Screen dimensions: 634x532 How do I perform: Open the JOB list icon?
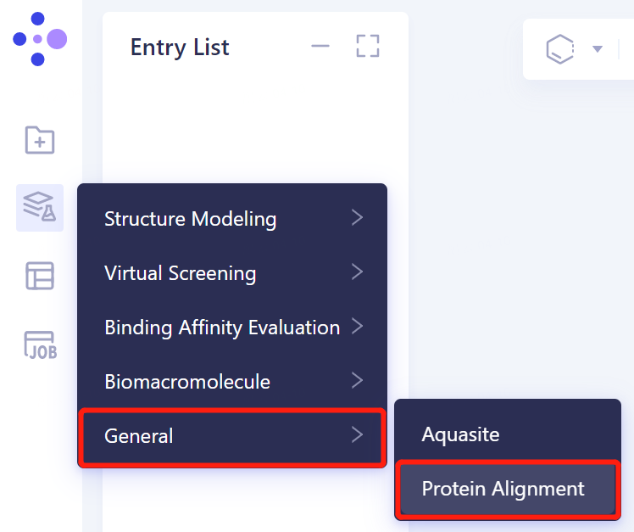[x=40, y=345]
